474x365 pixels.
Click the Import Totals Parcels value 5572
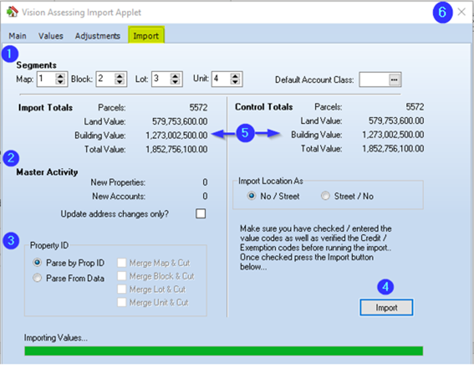click(x=198, y=107)
